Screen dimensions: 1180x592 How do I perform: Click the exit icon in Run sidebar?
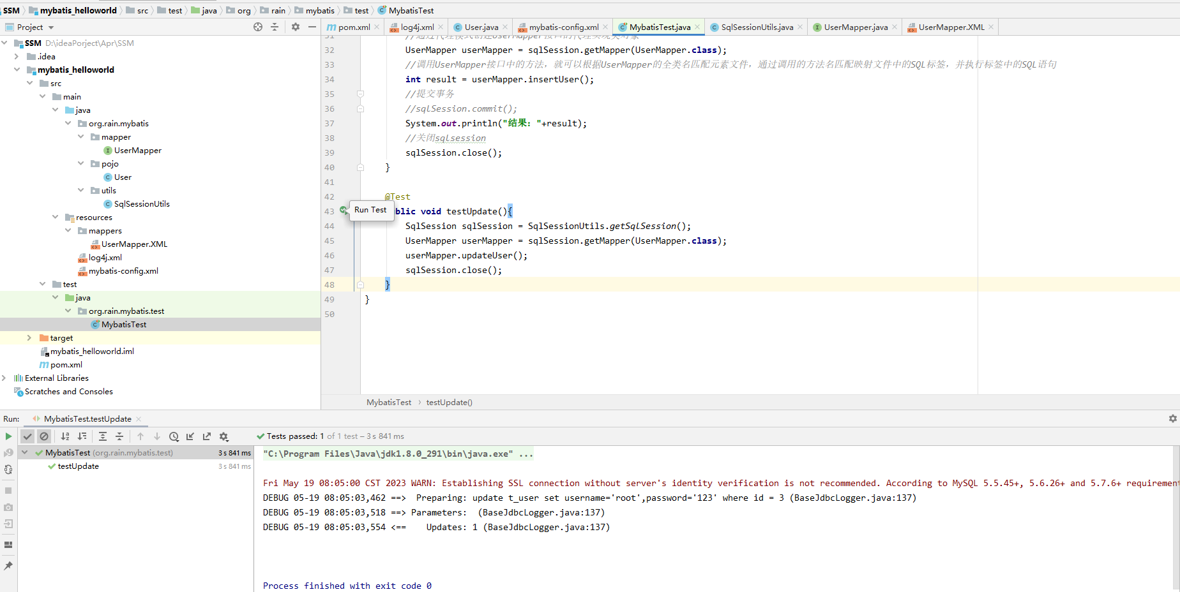point(8,524)
